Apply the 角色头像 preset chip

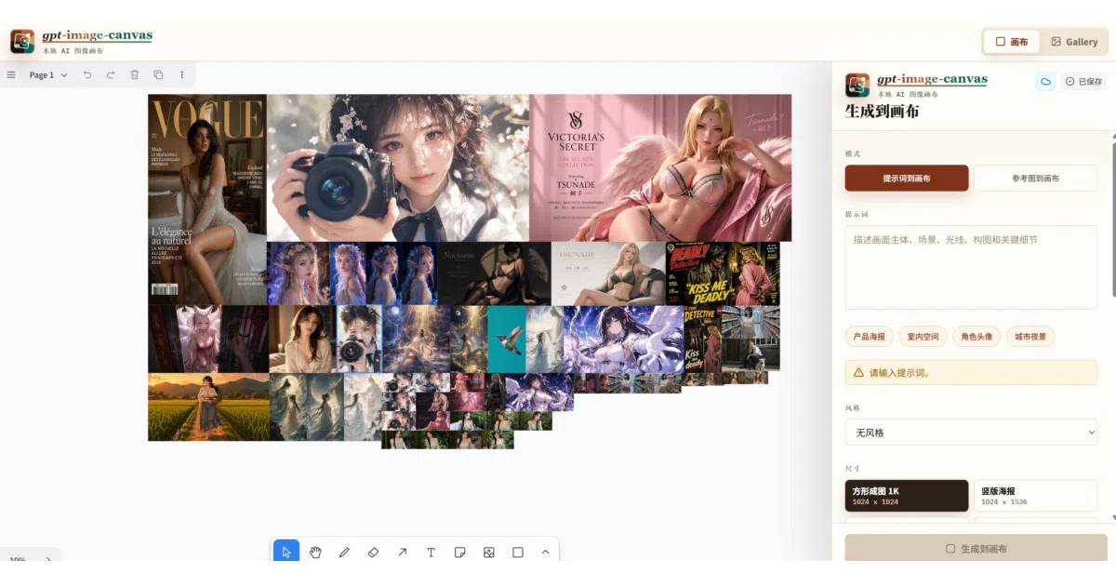pyautogui.click(x=976, y=337)
